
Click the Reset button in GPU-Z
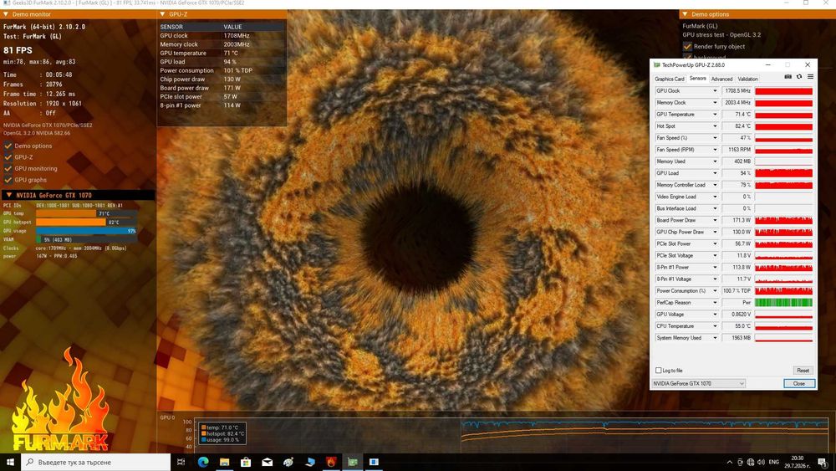pyautogui.click(x=803, y=370)
